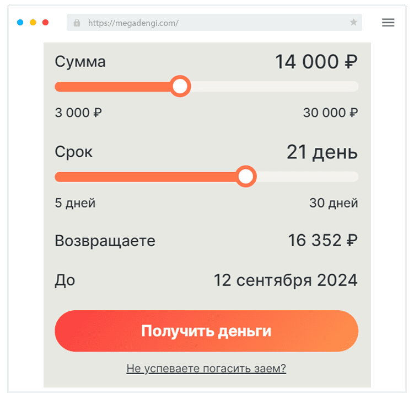Open the Не успеваете погасить заем? link
Screen dimensions: 414x393
(206, 368)
